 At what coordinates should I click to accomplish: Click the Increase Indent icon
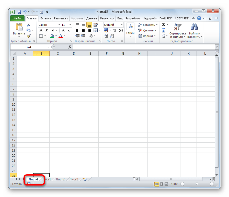point(83,36)
